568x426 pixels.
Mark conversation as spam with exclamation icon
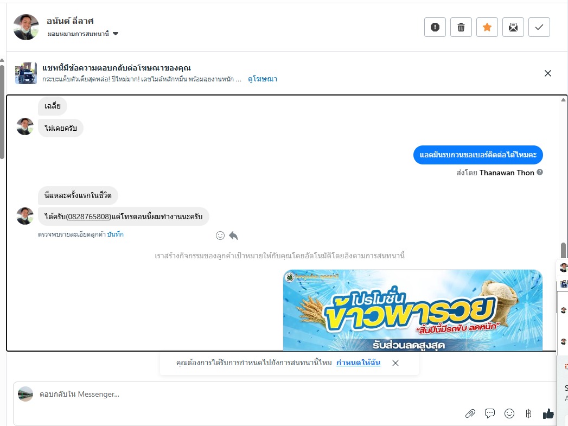pos(435,27)
